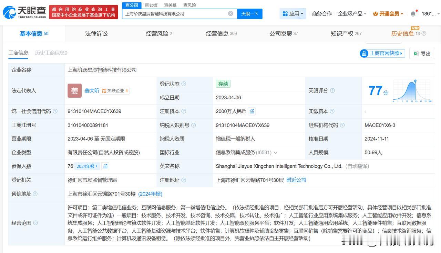The height and width of the screenshot is (253, 441).
Task: Switch to the 历史工商信息 sub-tab
Action: click(x=51, y=53)
